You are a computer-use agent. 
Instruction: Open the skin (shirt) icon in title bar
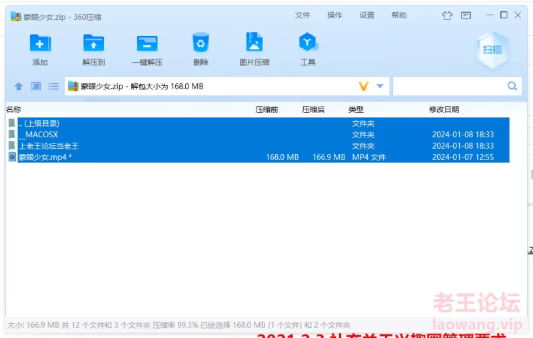447,15
